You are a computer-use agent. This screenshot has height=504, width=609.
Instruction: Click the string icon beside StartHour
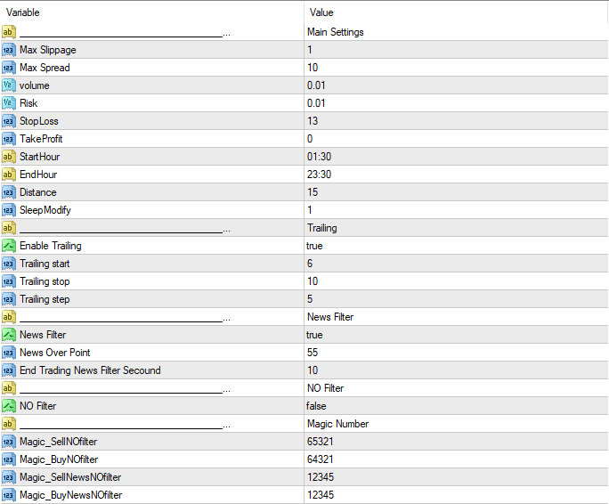[x=8, y=157]
